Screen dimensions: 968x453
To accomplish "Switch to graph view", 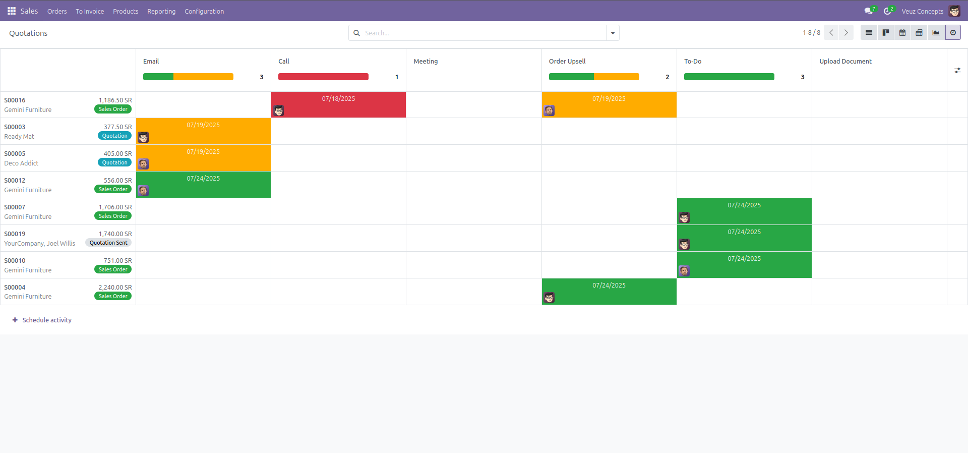I will click(x=936, y=33).
